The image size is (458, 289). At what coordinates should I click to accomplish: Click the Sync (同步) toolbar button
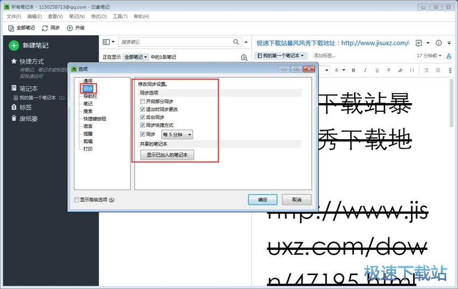point(51,28)
